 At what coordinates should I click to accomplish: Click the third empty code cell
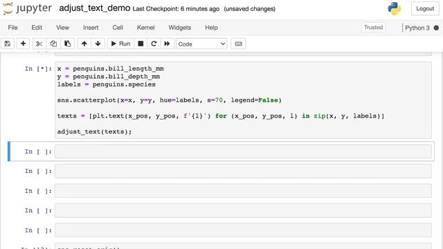point(243,191)
